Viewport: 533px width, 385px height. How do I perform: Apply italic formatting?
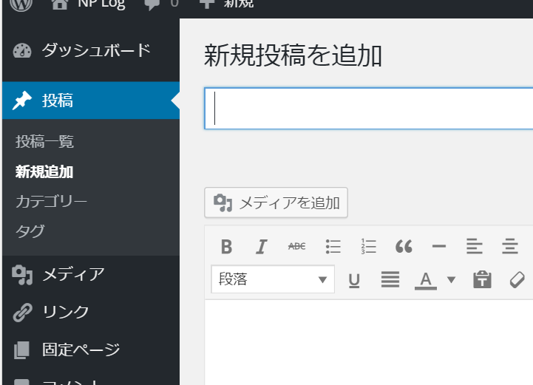click(x=262, y=246)
